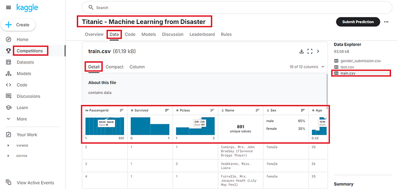Image resolution: width=397 pixels, height=189 pixels.
Task: Click the Competitions trophy icon
Action: (9, 51)
